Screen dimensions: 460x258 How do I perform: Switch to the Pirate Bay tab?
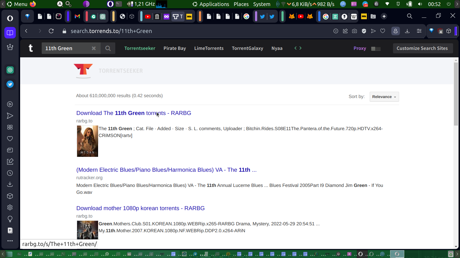(x=175, y=48)
